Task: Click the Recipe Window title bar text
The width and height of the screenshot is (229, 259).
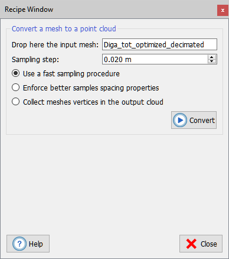Action: point(29,9)
